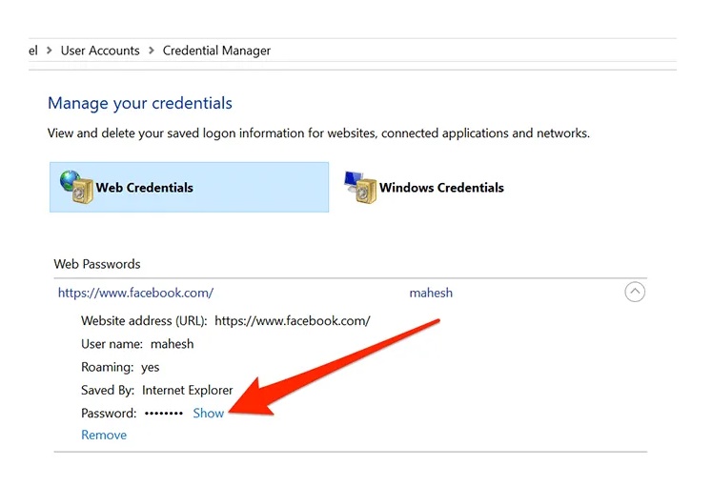
Task: Select the Web Credentials tab label
Action: click(144, 188)
